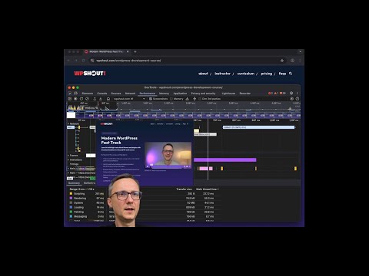Image resolution: width=369 pixels, height=276 pixels.
Task: Open the Privacy and security tab
Action: pyautogui.click(x=204, y=94)
